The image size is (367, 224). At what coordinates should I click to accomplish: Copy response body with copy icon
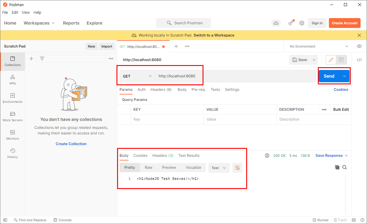337,167
